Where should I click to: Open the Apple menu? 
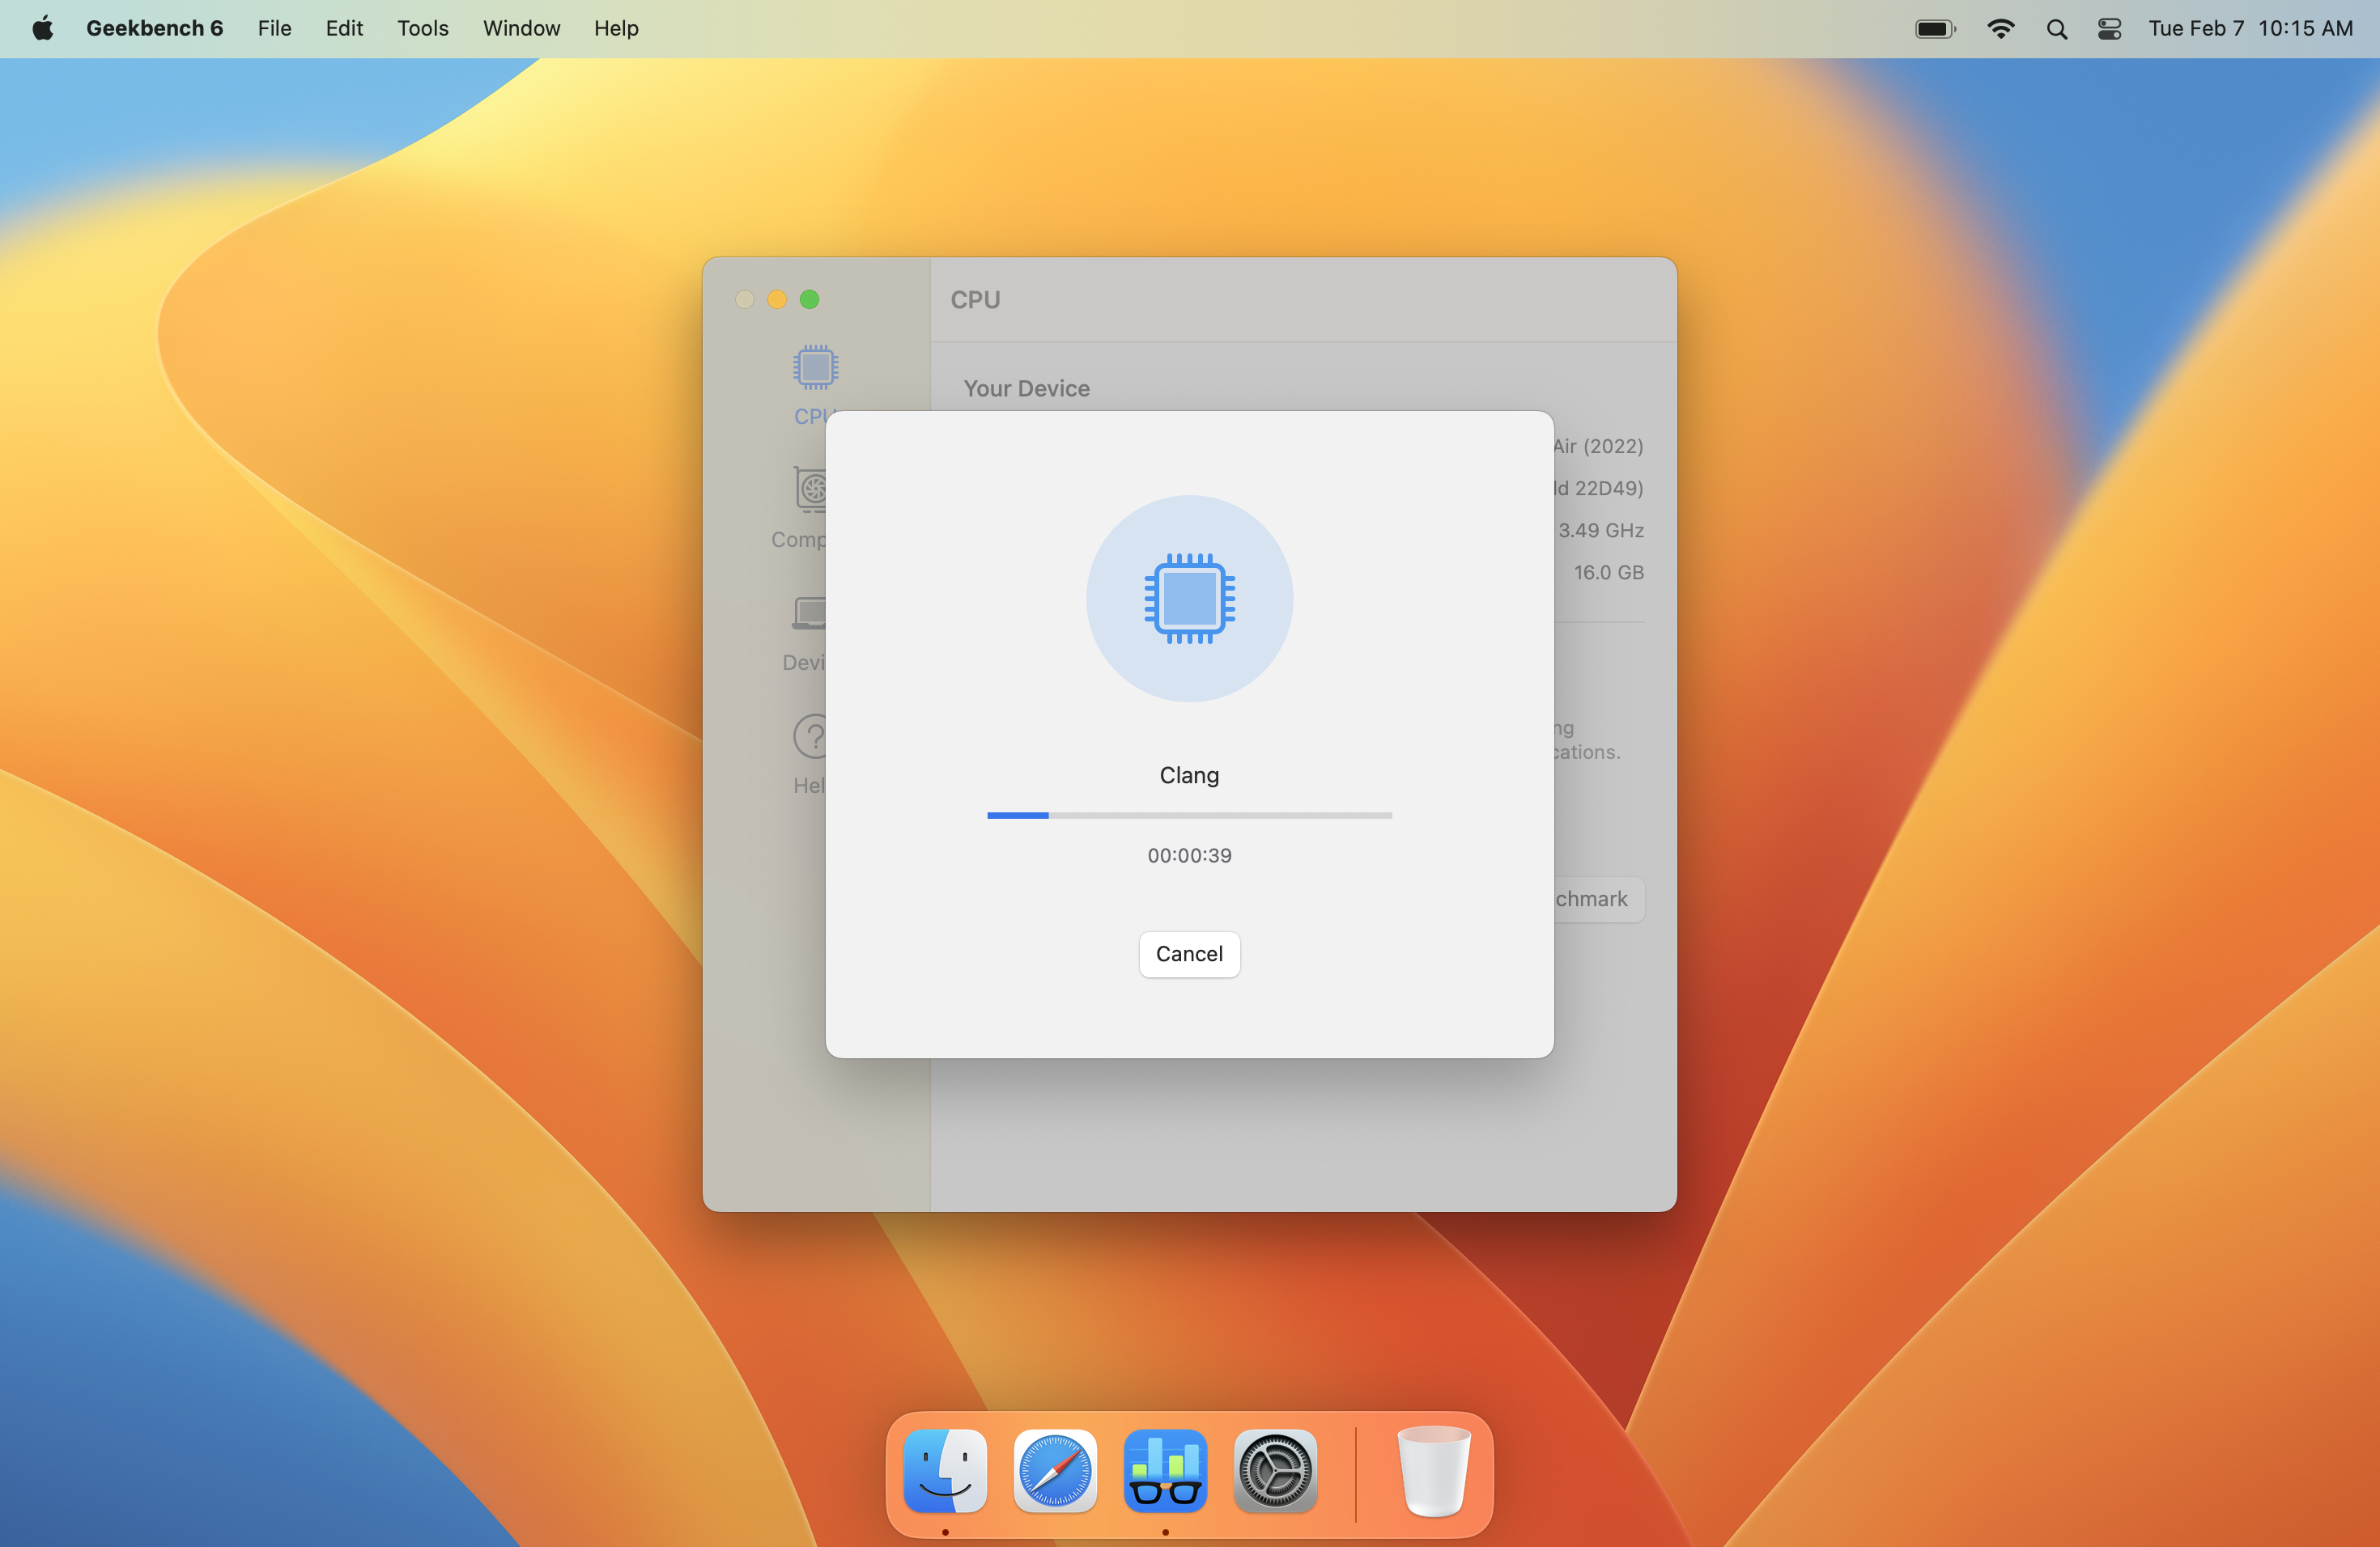click(42, 28)
